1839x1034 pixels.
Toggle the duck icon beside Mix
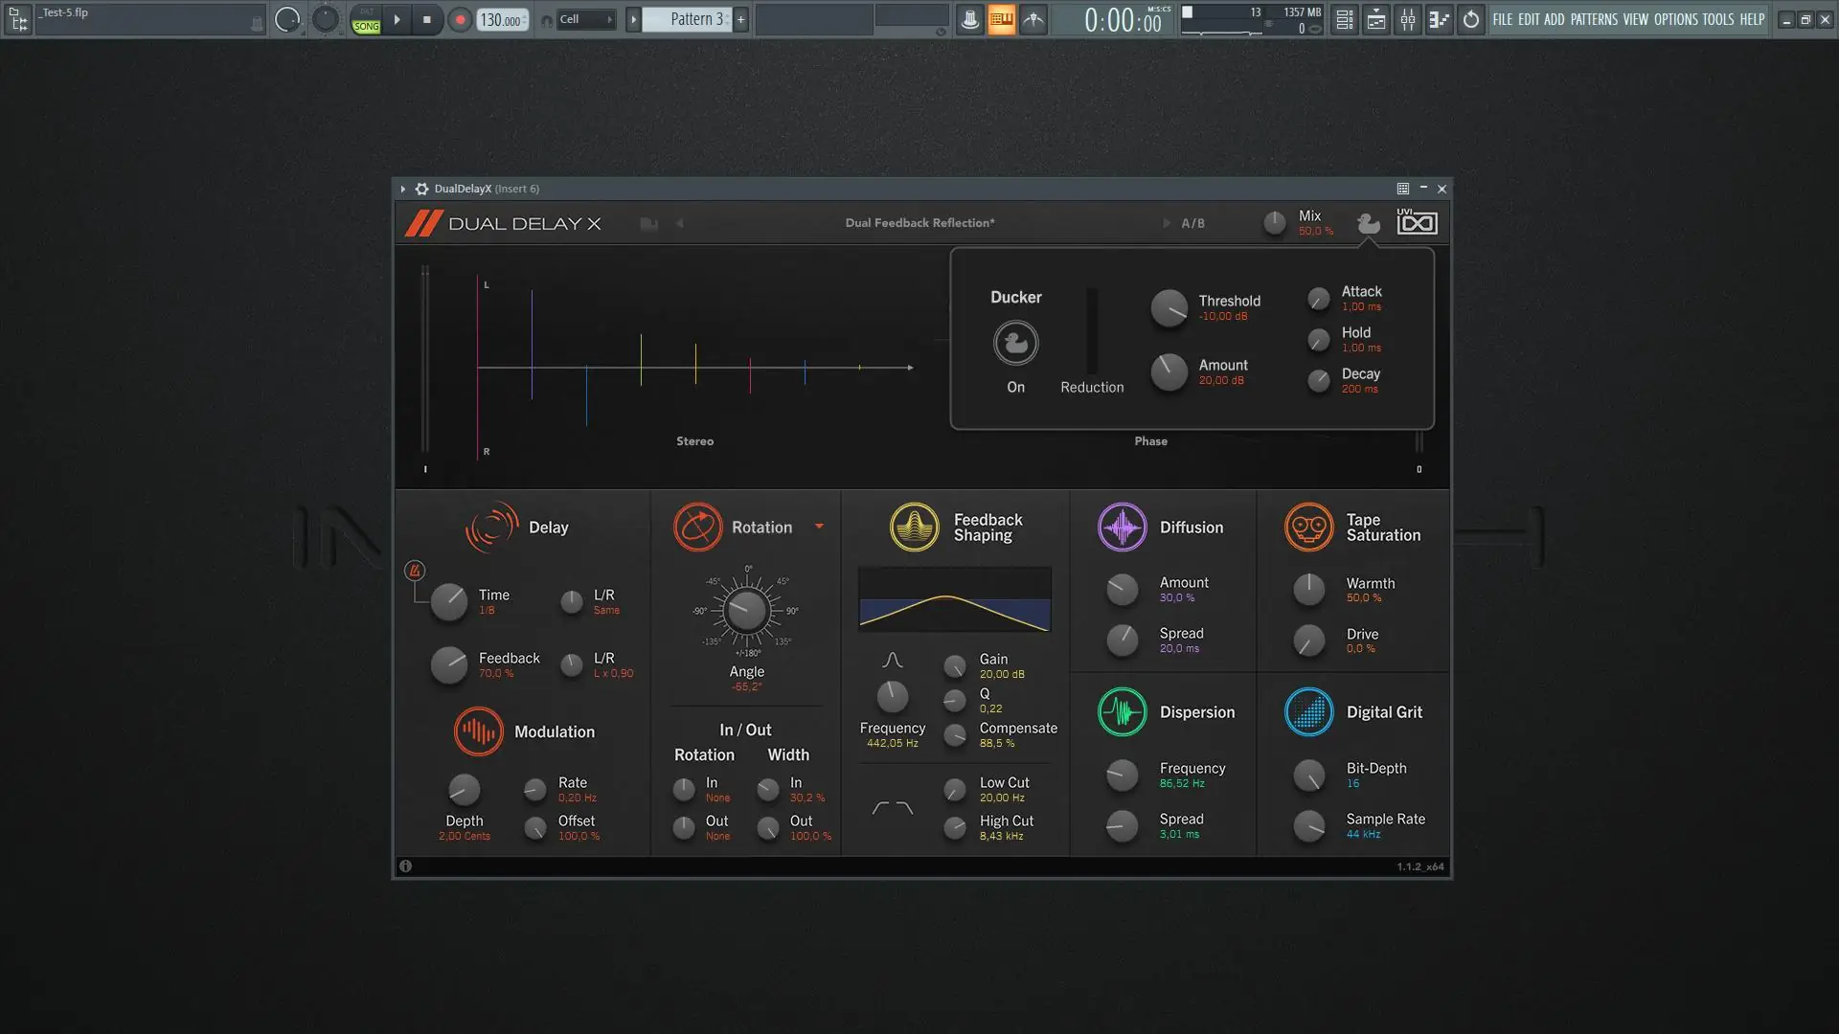[x=1369, y=224]
